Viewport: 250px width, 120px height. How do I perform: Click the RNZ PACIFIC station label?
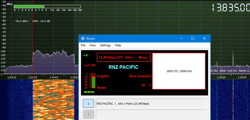tap(123, 67)
